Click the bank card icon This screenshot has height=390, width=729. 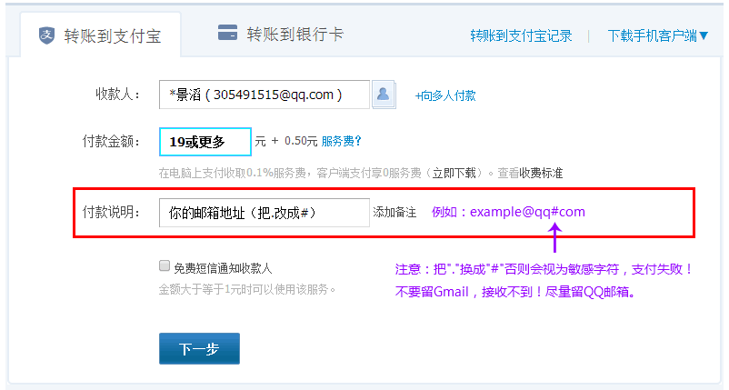228,33
